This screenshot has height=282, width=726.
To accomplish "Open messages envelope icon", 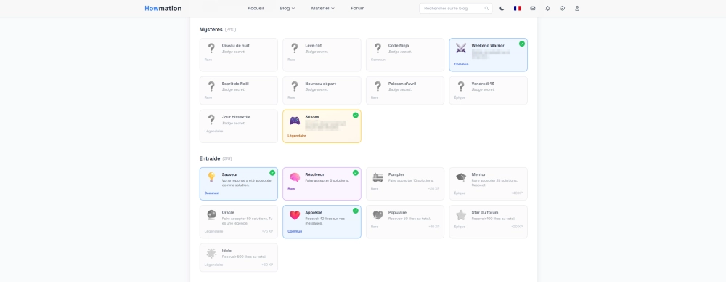I will coord(532,8).
